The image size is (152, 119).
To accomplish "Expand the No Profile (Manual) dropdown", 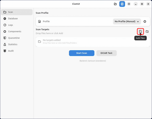I will 127,21.
